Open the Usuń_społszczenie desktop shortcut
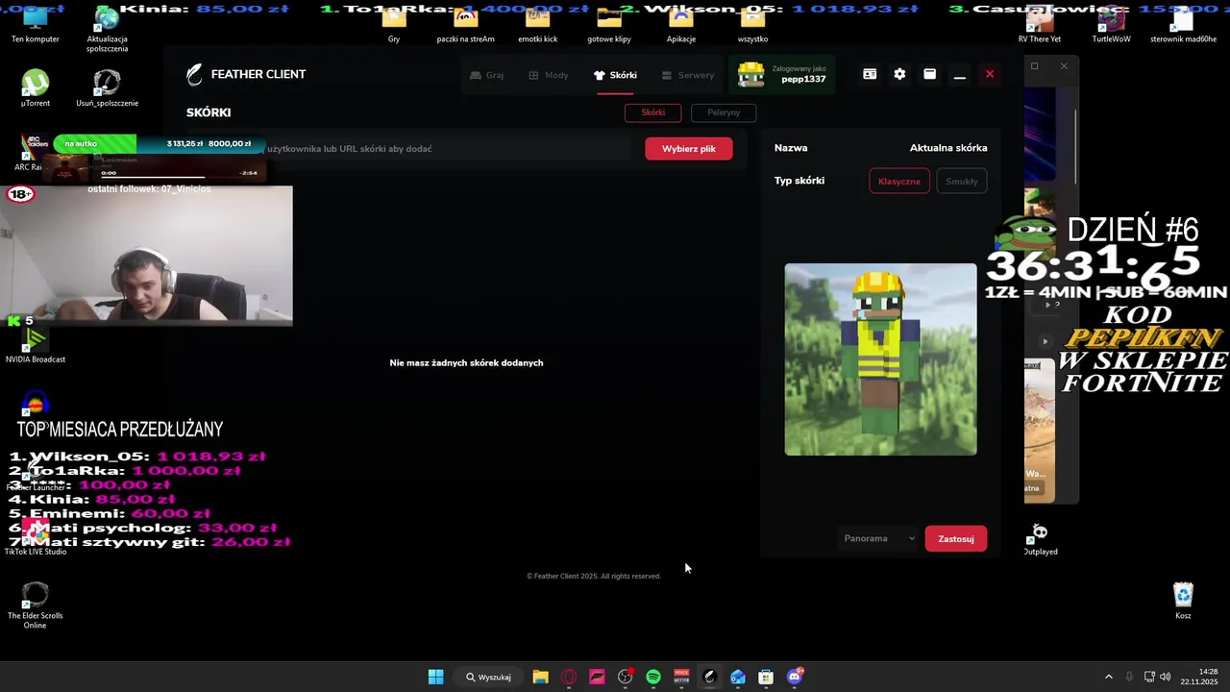This screenshot has width=1230, height=692. (x=107, y=87)
